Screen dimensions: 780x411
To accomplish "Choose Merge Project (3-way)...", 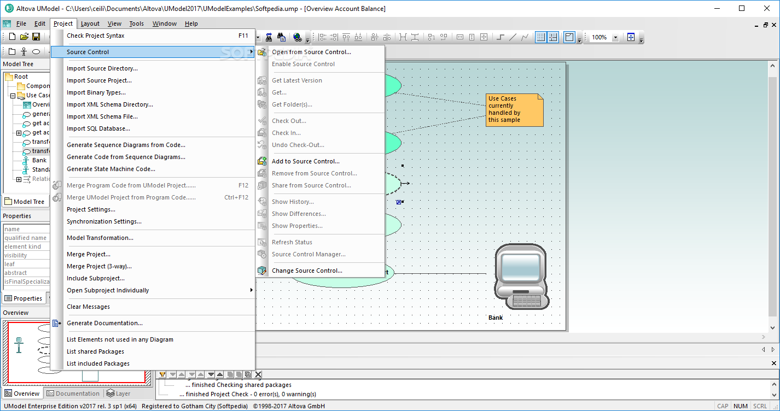I will coord(153,266).
